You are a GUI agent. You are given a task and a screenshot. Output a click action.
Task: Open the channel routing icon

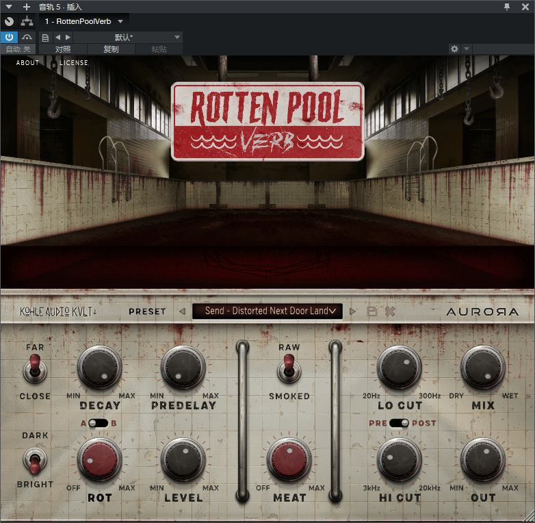[x=27, y=21]
